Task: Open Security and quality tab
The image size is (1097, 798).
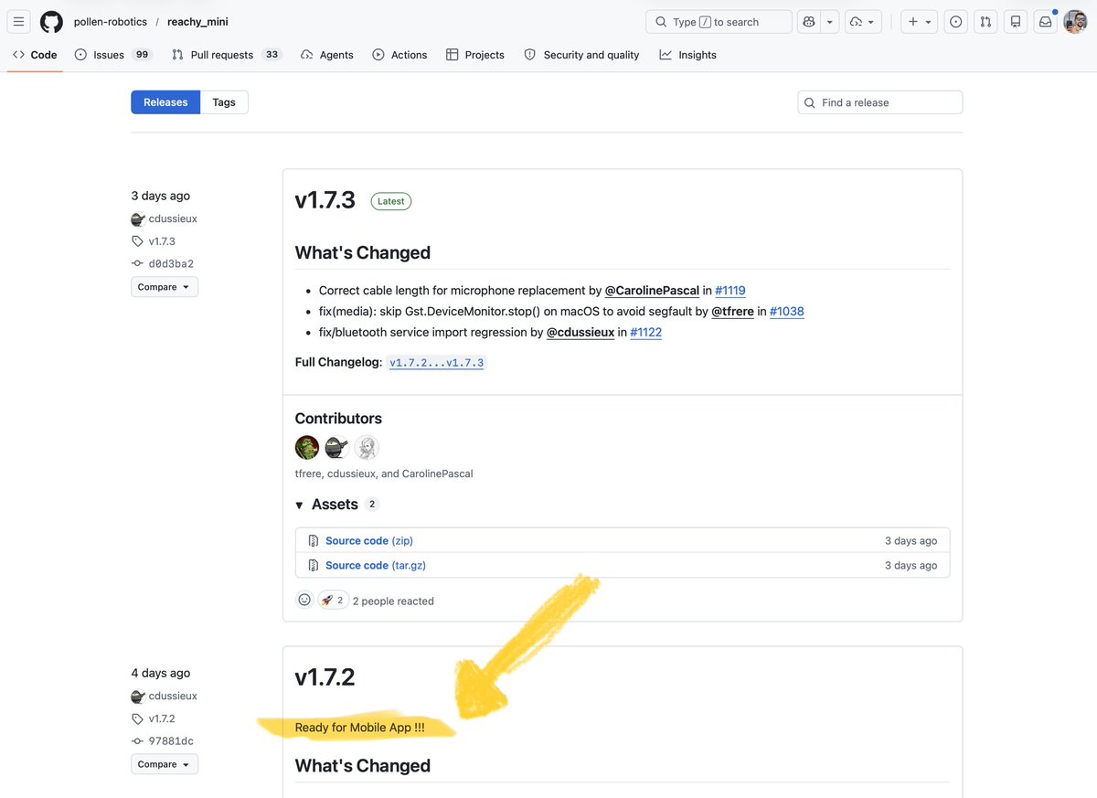Action: click(581, 55)
